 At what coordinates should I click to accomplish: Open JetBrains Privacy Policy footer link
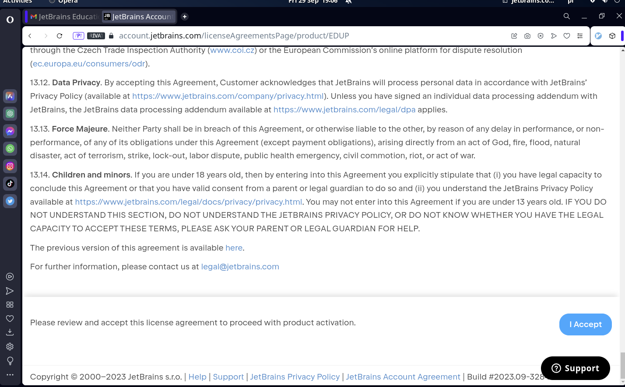coord(295,377)
